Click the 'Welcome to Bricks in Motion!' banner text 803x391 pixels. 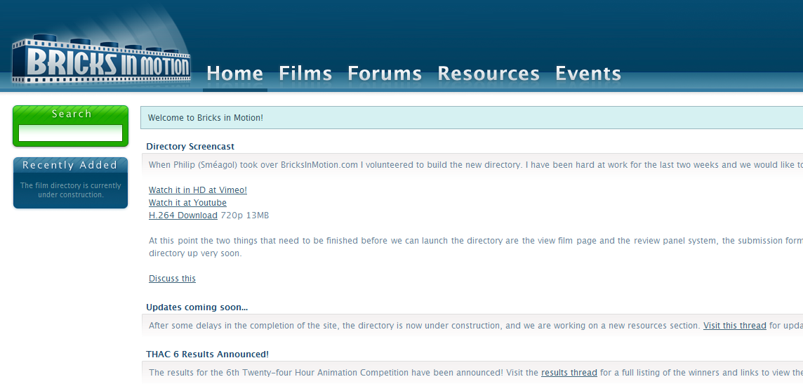[x=206, y=118]
